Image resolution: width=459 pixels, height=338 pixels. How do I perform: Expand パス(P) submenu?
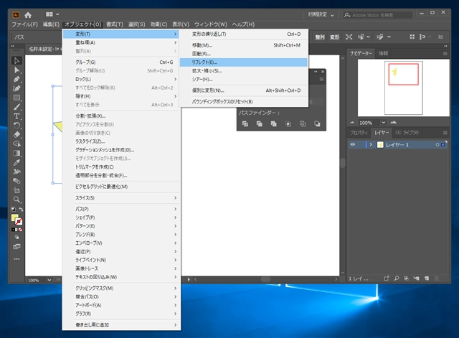121,209
